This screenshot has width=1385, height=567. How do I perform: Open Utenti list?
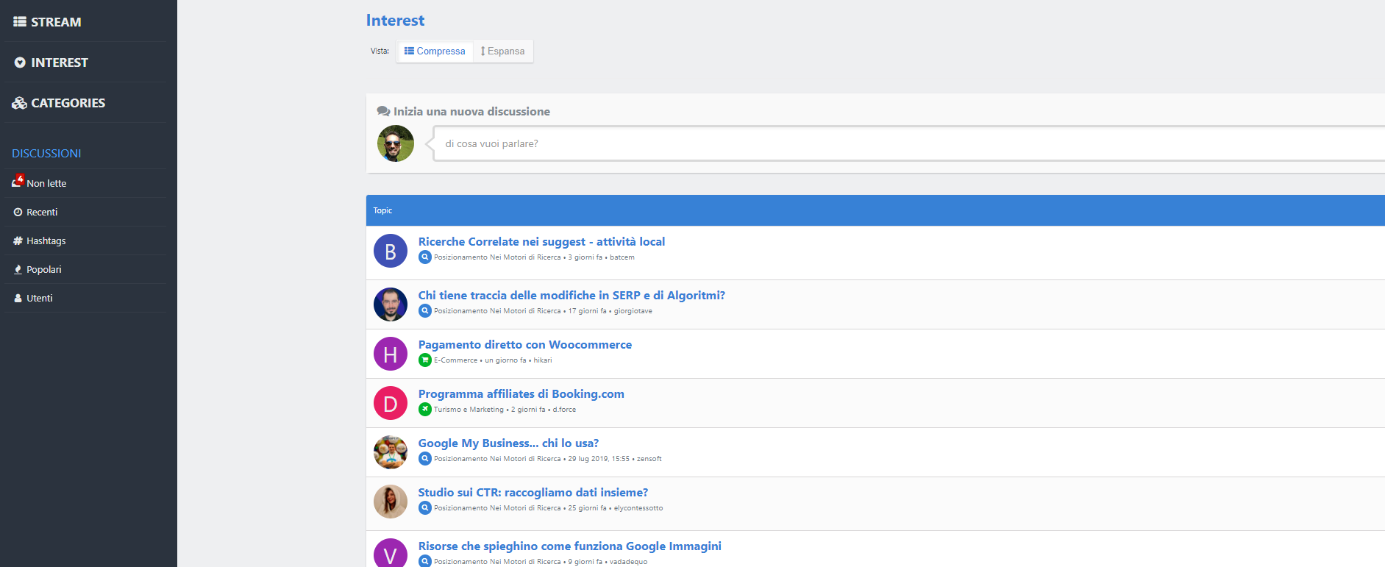pyautogui.click(x=40, y=298)
